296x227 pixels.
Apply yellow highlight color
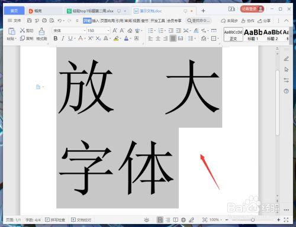[116, 38]
